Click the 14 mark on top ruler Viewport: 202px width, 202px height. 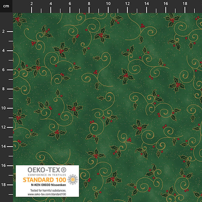click(146, 3)
